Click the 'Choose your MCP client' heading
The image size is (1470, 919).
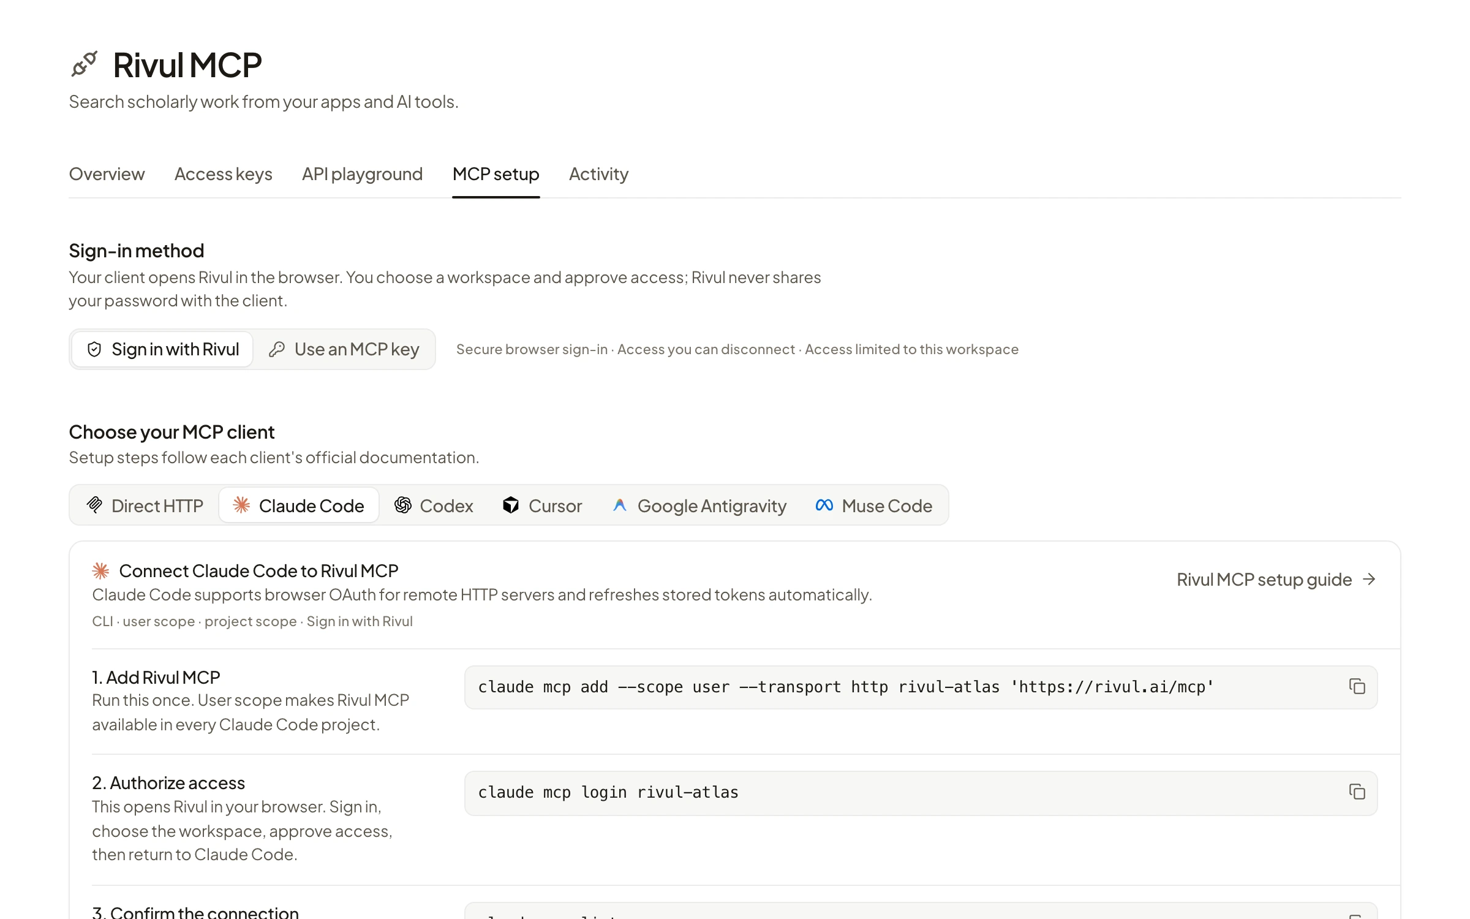[171, 432]
